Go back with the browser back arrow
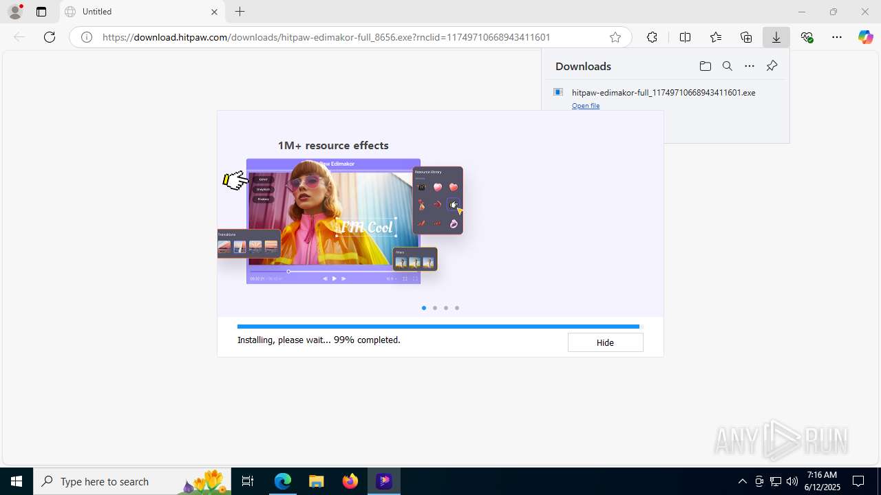 [19, 37]
